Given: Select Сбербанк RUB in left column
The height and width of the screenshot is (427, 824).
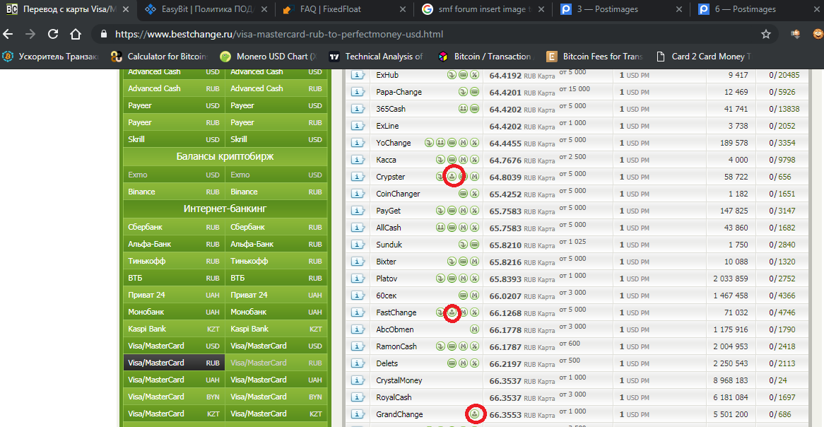Looking at the screenshot, I should (x=174, y=227).
